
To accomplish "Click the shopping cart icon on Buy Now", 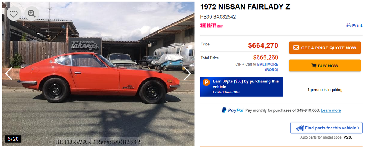I will (314, 66).
